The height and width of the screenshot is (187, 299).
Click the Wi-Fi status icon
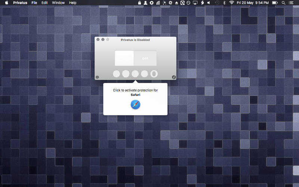(232, 3)
